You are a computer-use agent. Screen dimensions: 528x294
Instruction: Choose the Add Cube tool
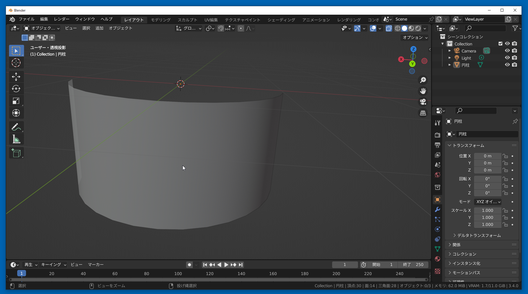pos(16,153)
